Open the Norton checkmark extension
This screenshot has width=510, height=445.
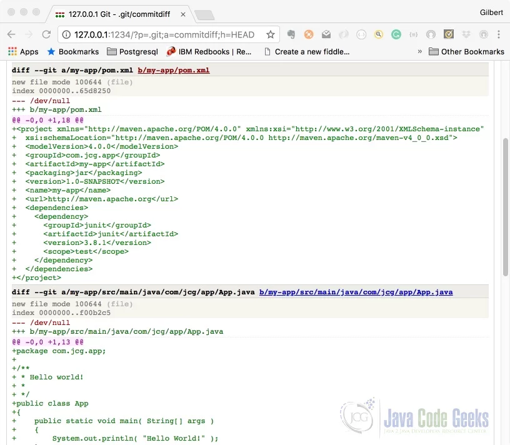pos(449,34)
